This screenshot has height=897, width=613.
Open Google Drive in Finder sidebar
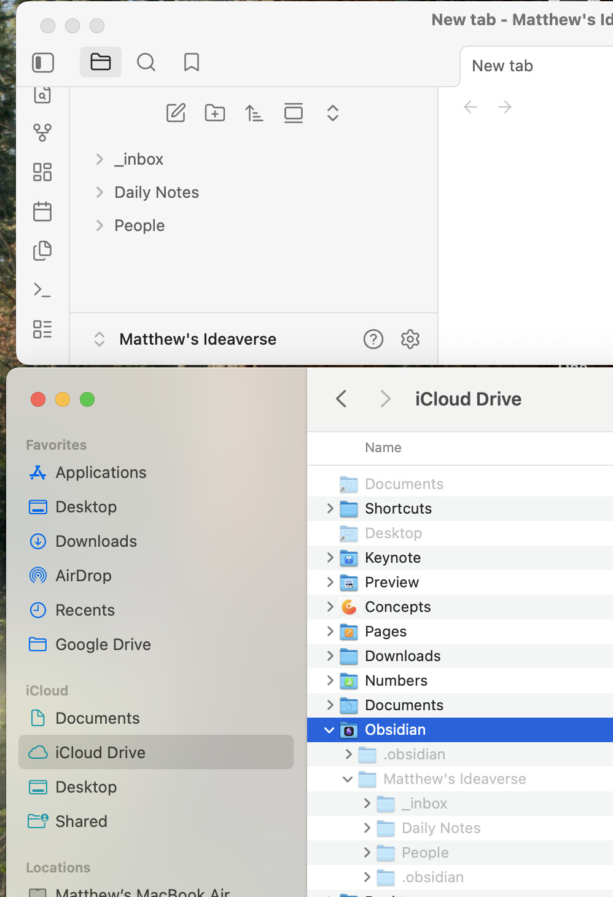pos(103,644)
